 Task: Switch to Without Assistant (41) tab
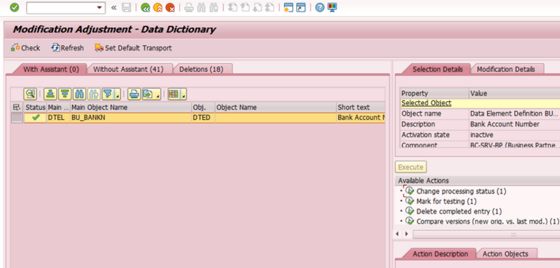pos(129,69)
